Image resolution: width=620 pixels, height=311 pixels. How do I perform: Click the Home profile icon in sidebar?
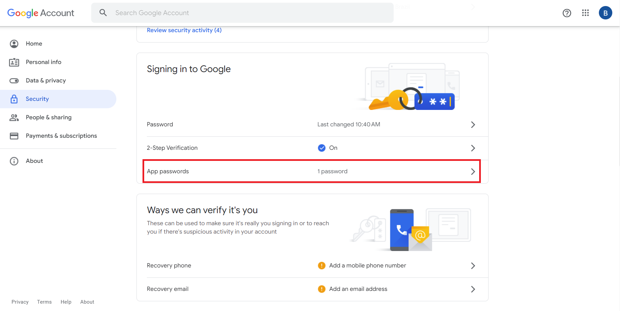14,44
